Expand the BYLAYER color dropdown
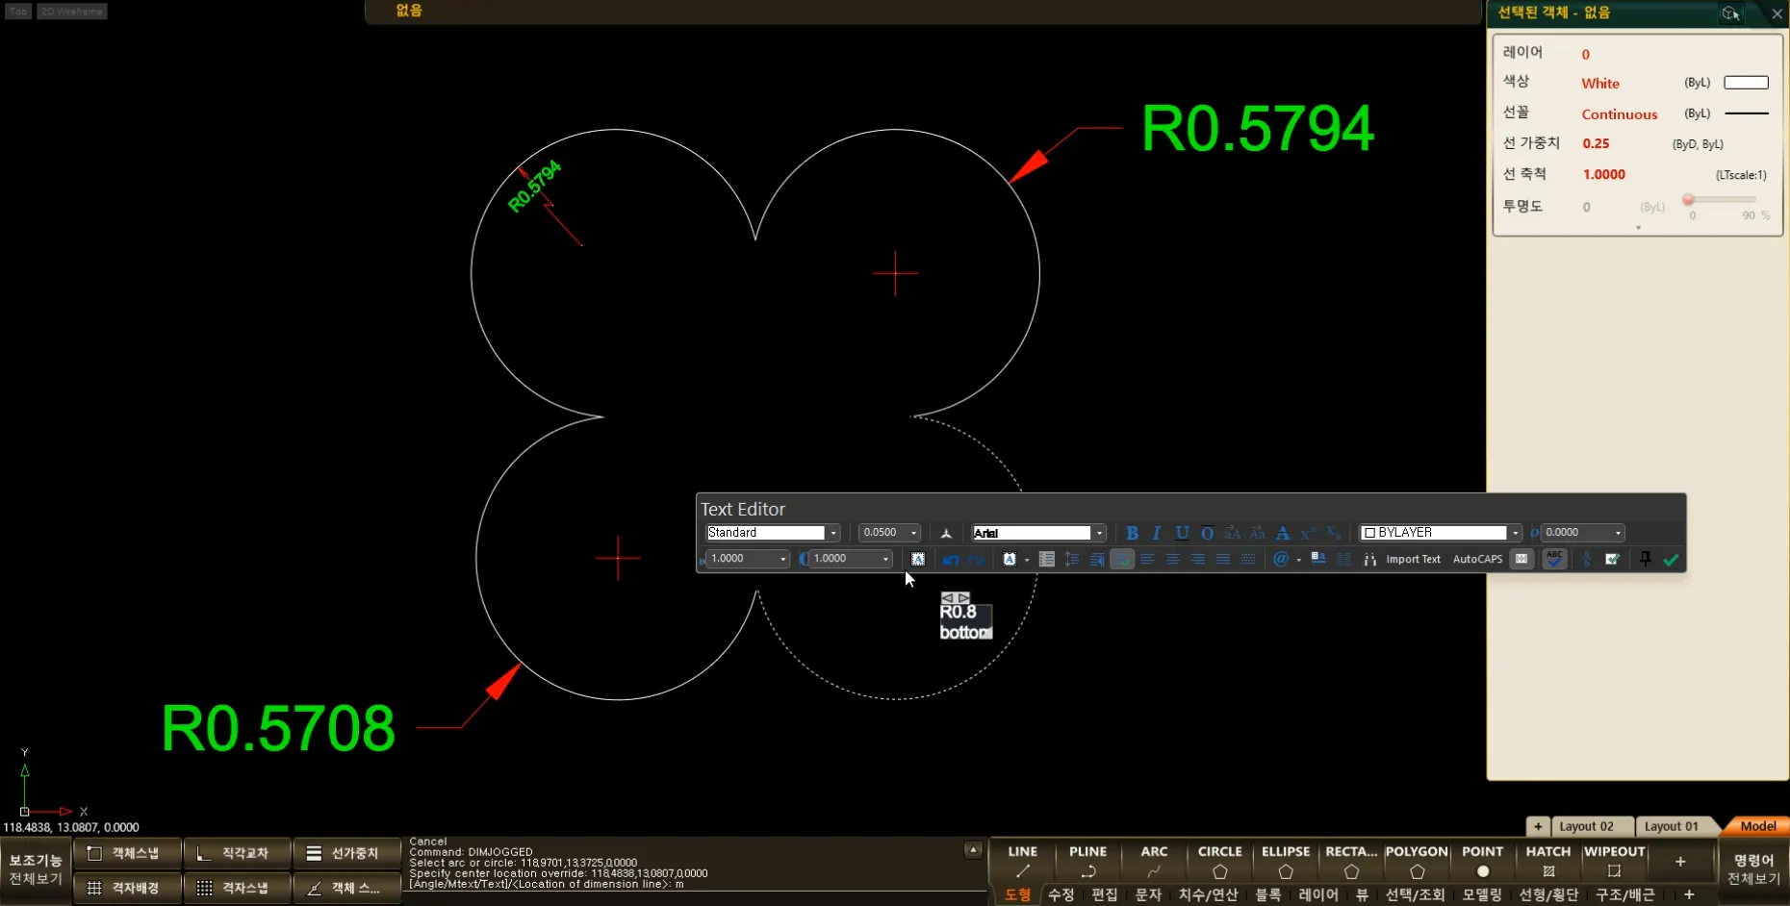The width and height of the screenshot is (1790, 906). click(x=1515, y=533)
